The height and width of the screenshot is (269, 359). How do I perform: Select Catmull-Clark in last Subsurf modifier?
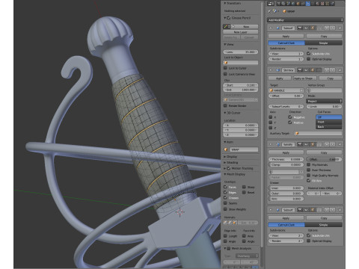(286, 225)
